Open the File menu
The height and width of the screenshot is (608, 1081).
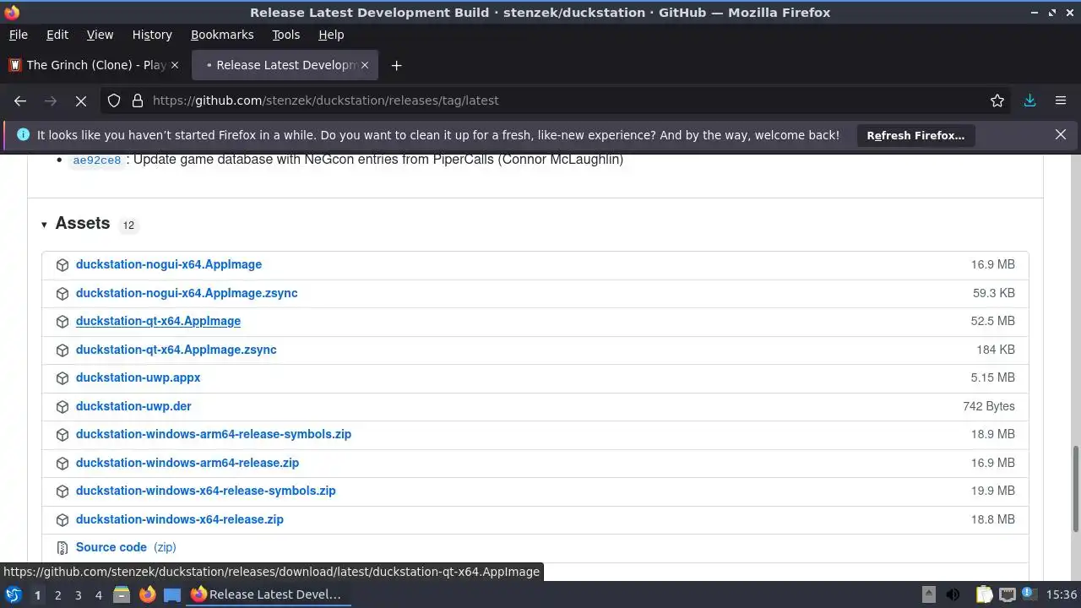click(18, 35)
